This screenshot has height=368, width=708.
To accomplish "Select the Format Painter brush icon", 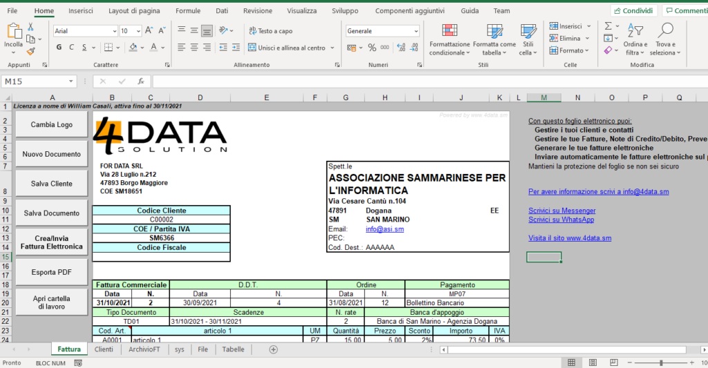I will (x=30, y=51).
